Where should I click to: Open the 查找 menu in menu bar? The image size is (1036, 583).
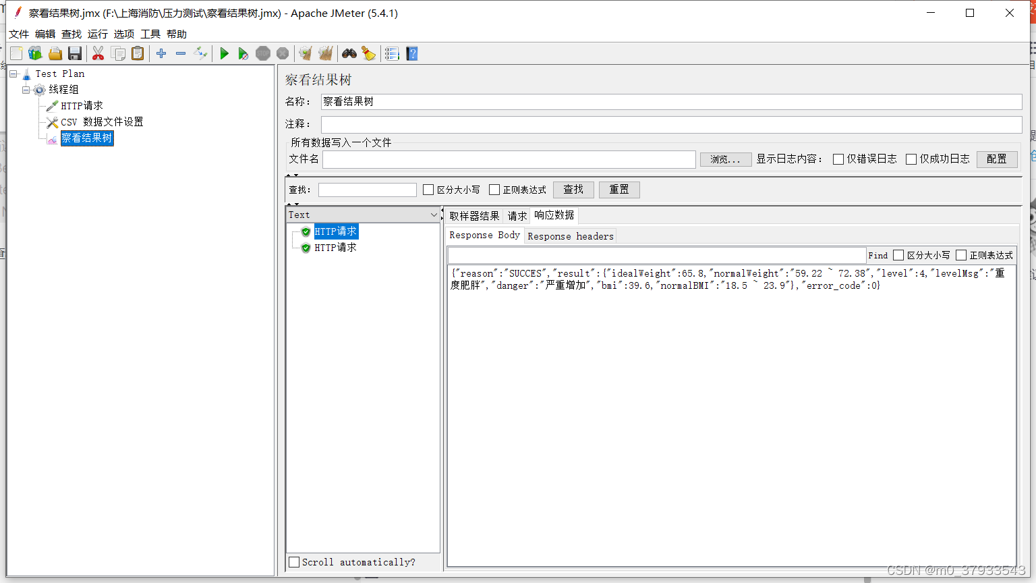(x=71, y=34)
